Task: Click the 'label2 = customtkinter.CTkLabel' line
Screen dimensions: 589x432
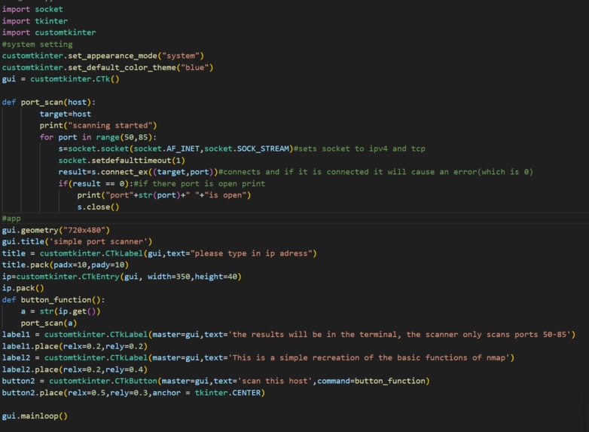Action: pos(258,358)
